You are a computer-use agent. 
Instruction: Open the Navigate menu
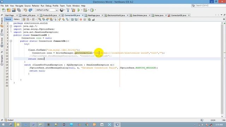click(x=19, y=6)
